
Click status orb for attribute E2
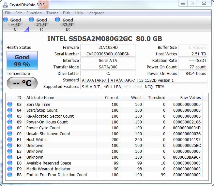10,145
